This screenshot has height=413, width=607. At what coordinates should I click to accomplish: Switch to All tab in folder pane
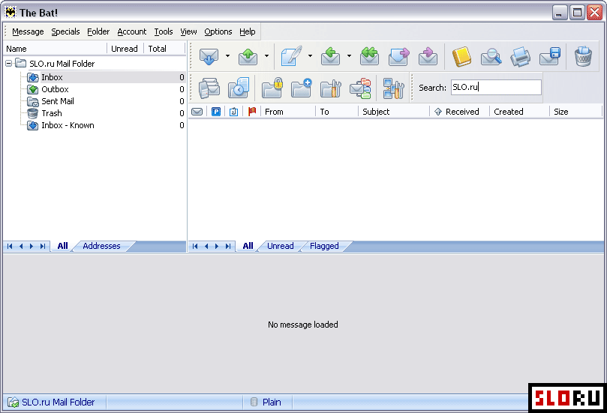click(x=62, y=246)
